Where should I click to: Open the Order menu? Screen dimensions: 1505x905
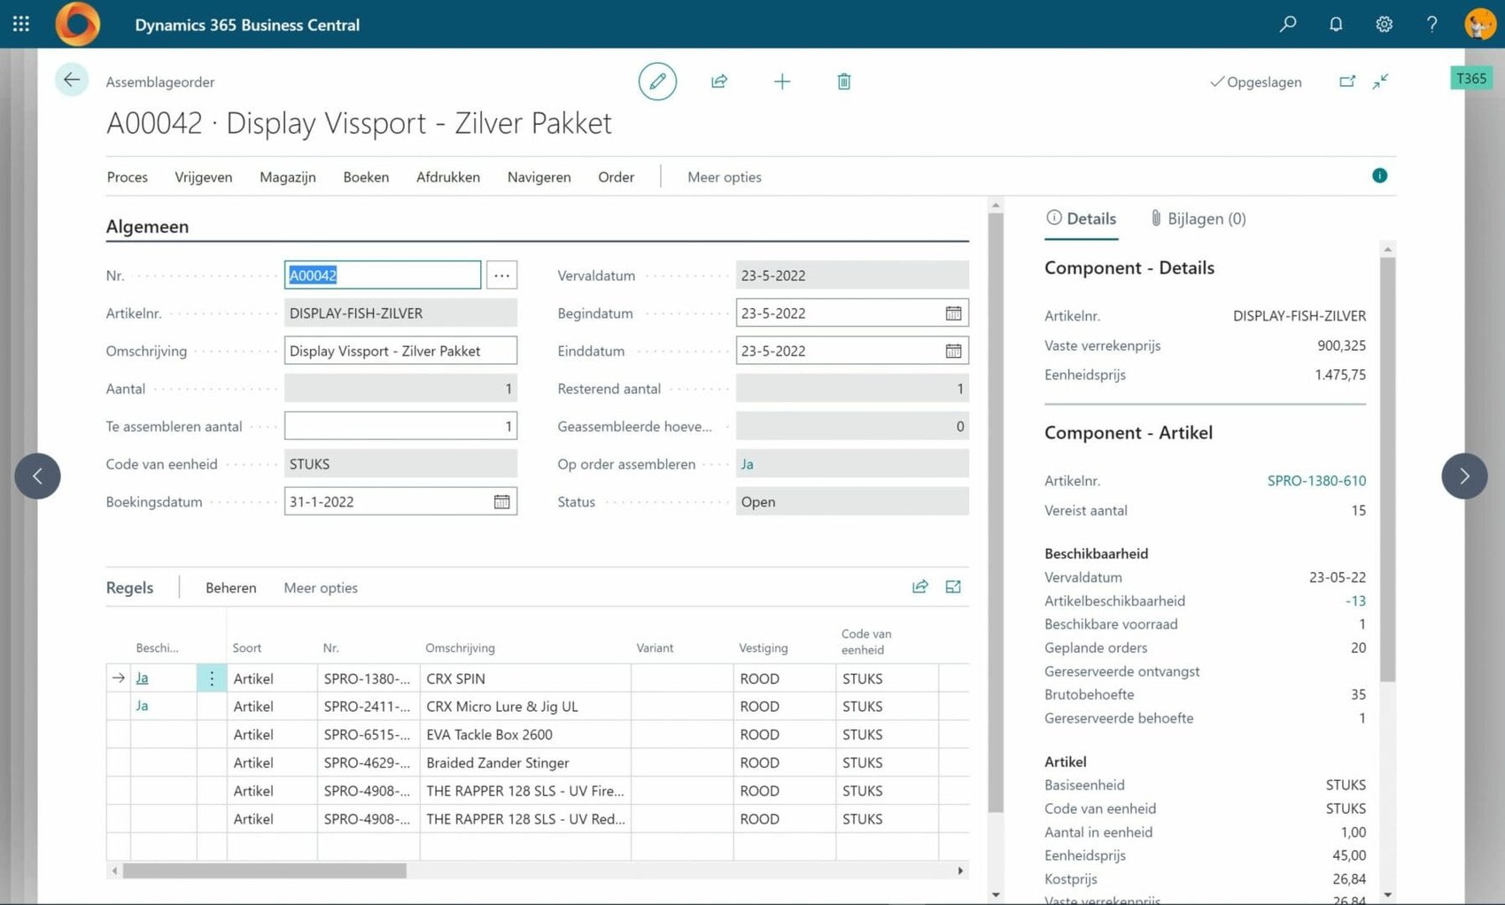(616, 177)
